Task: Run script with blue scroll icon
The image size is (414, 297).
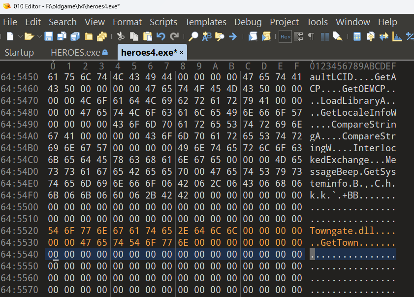Action: tap(253, 36)
